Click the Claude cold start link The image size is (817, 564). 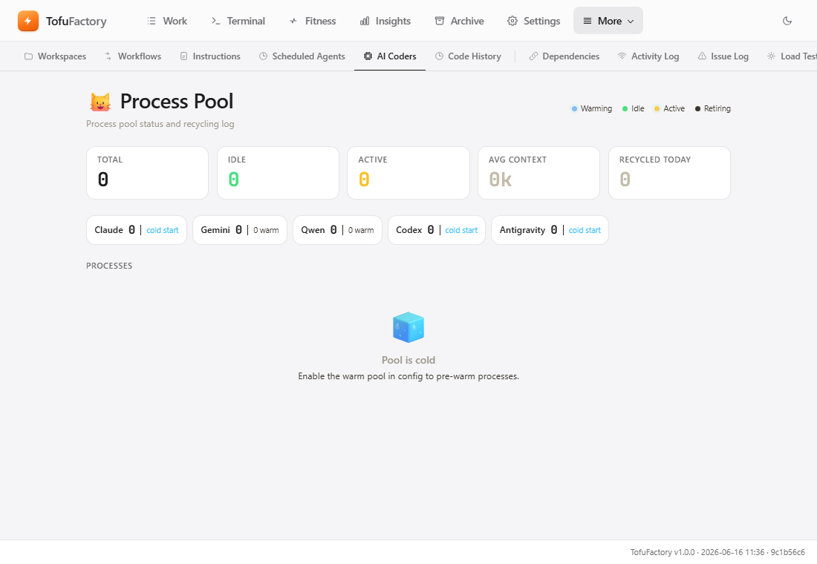[163, 230]
